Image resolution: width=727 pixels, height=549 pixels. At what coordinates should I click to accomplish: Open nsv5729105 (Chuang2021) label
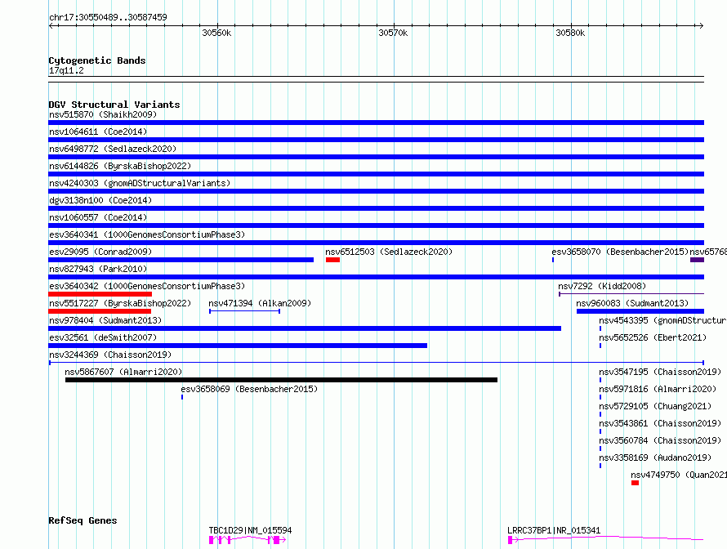(x=654, y=406)
